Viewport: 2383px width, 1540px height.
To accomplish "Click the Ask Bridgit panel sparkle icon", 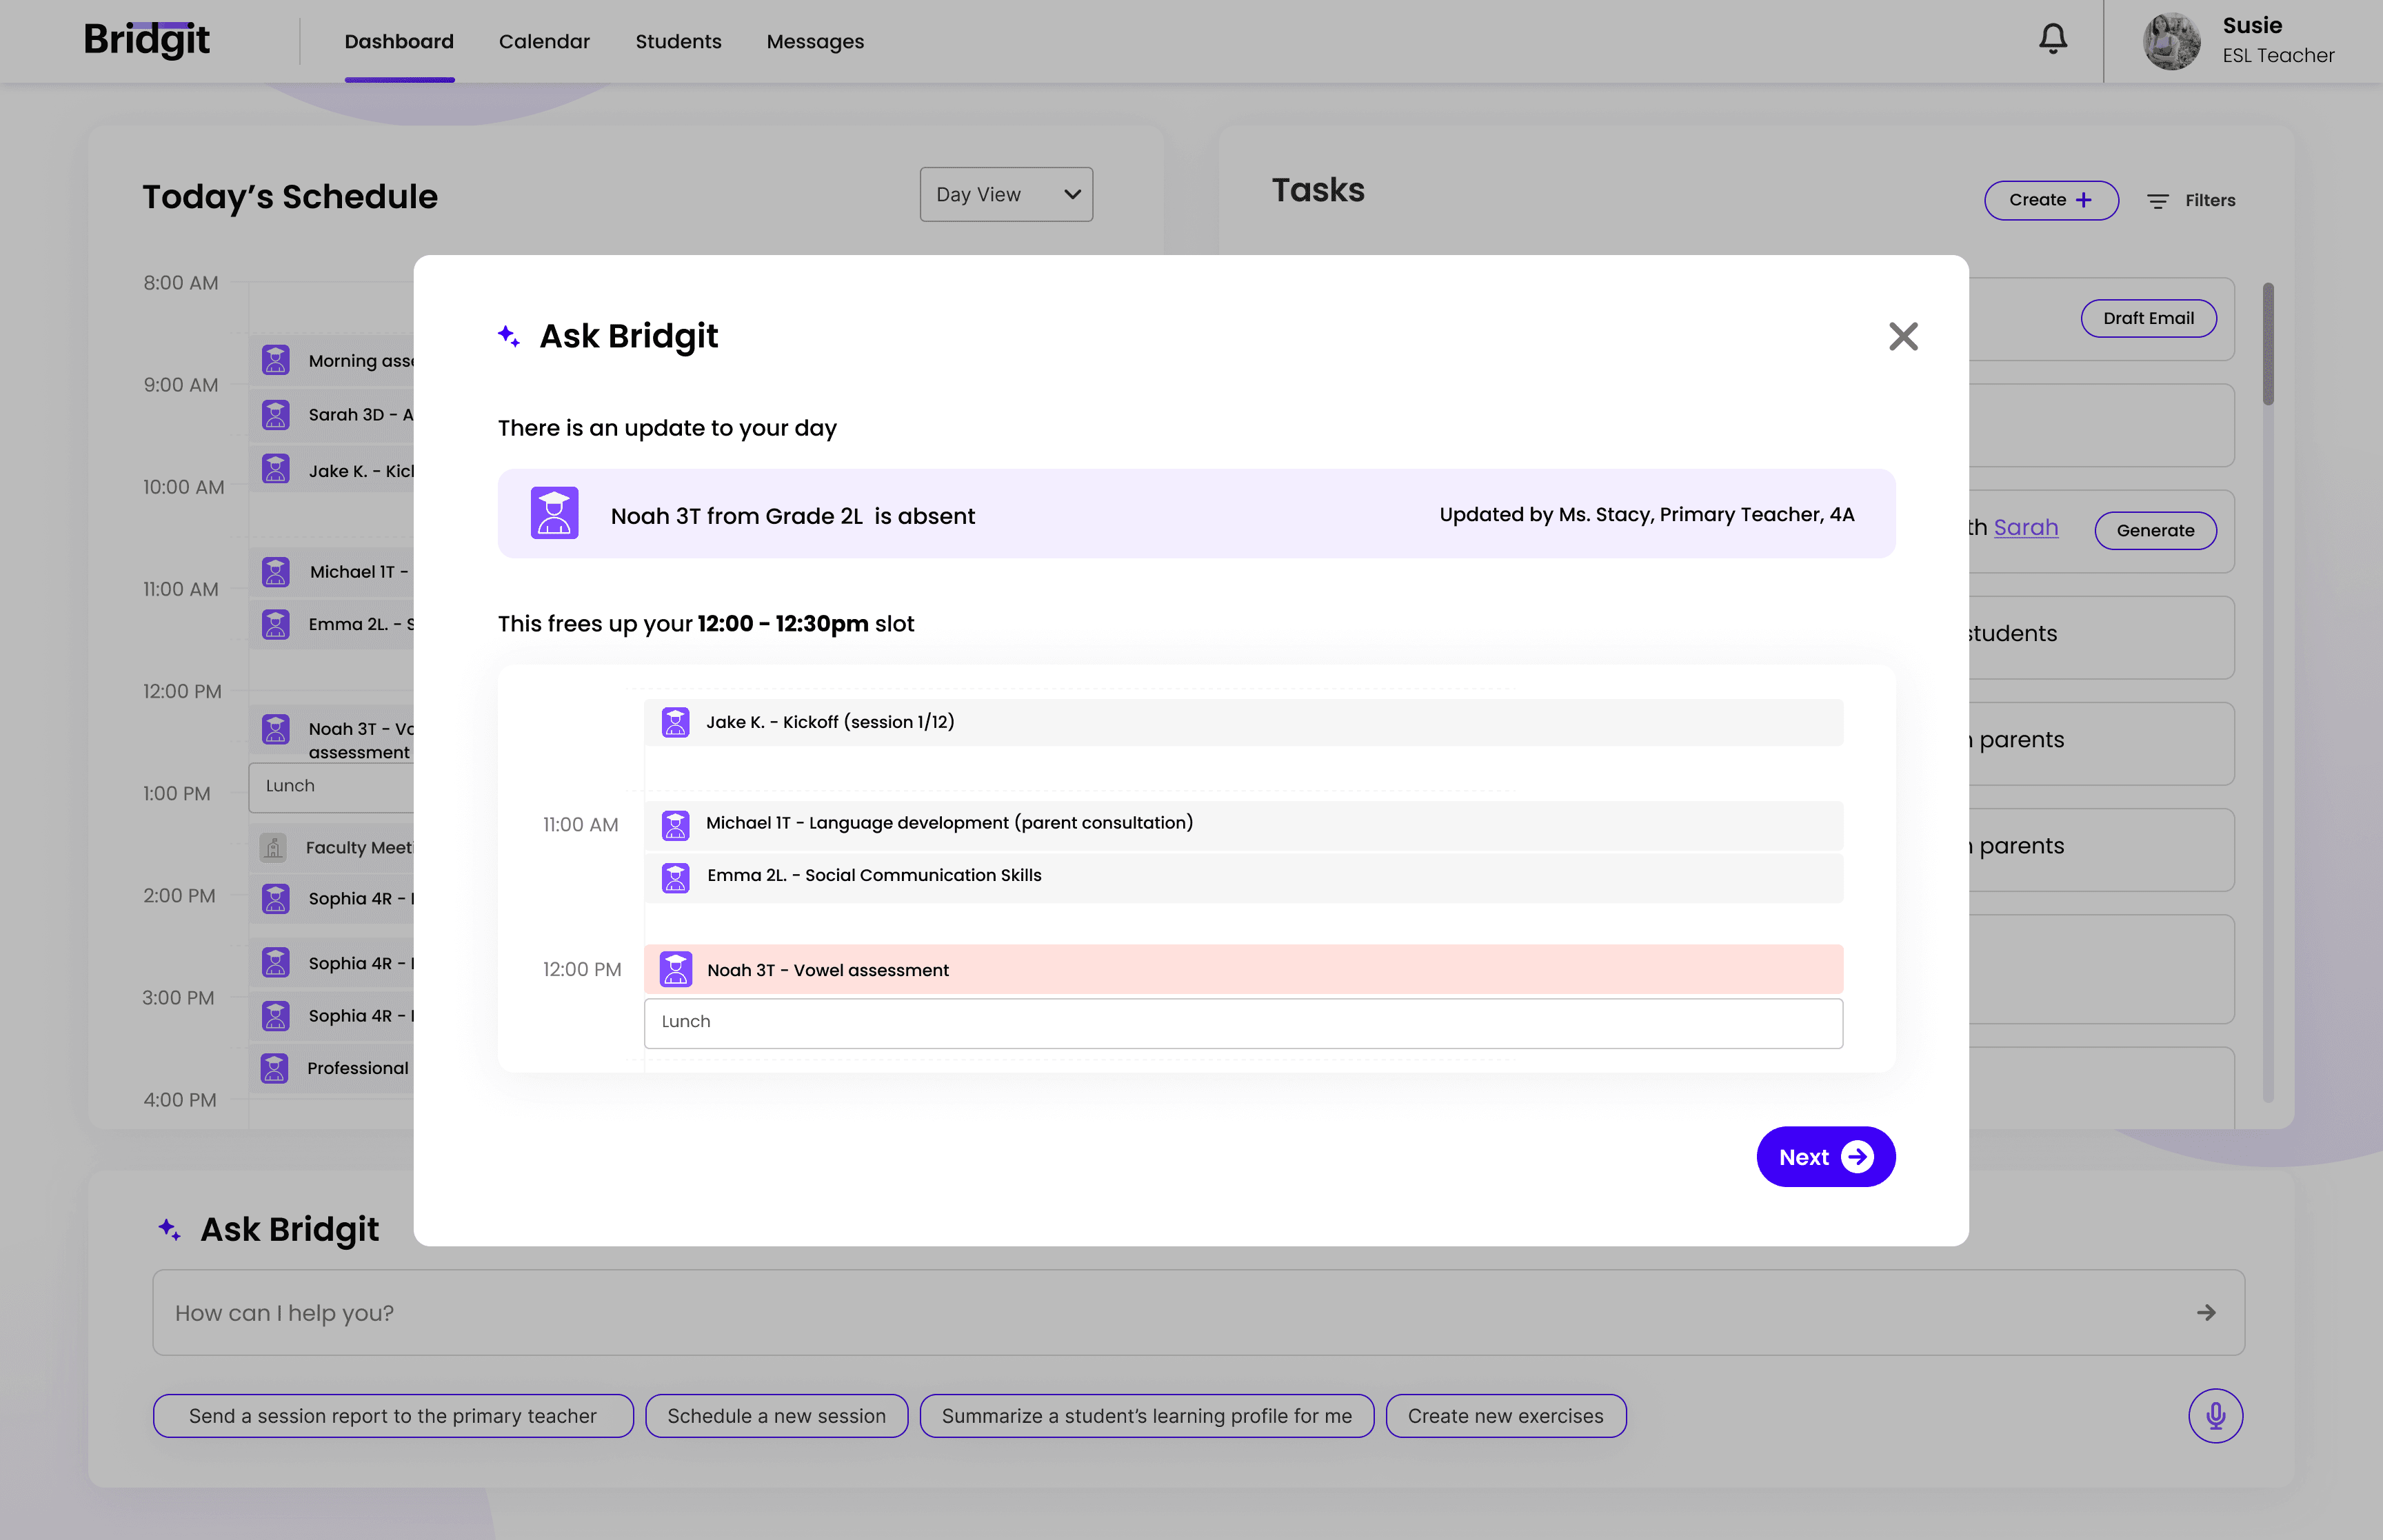I will (x=170, y=1229).
